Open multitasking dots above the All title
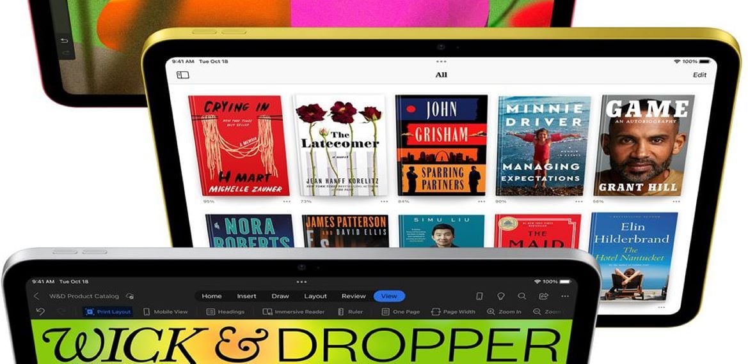 click(442, 61)
